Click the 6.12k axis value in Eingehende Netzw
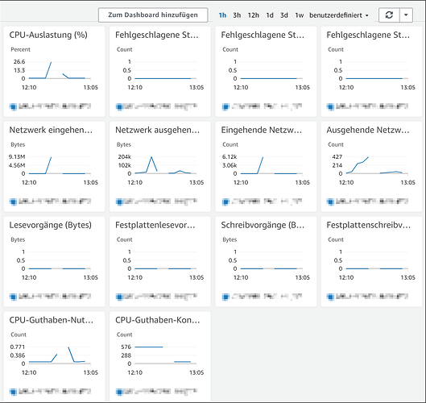 click(230, 156)
